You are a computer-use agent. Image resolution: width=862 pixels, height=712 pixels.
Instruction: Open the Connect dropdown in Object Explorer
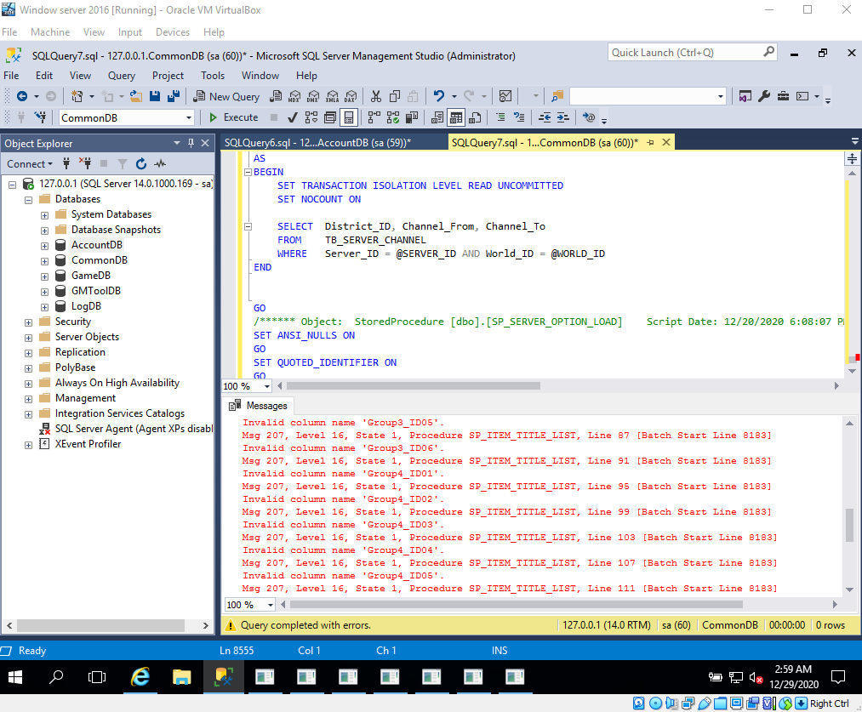click(x=30, y=163)
